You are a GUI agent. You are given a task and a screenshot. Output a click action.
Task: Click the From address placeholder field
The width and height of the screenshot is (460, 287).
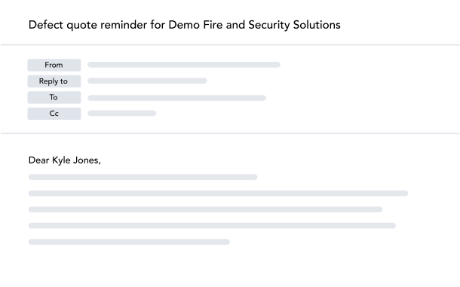pyautogui.click(x=184, y=65)
